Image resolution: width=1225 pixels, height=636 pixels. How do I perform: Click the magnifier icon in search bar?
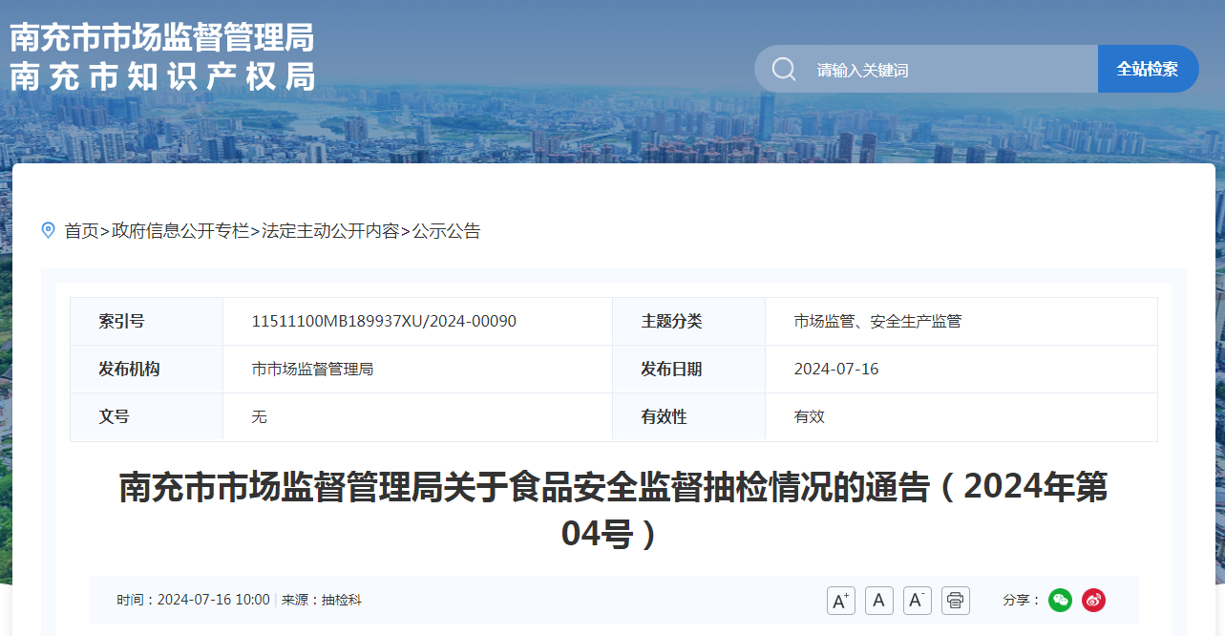tap(784, 70)
